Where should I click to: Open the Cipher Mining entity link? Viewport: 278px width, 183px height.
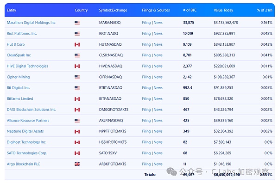click(18, 77)
